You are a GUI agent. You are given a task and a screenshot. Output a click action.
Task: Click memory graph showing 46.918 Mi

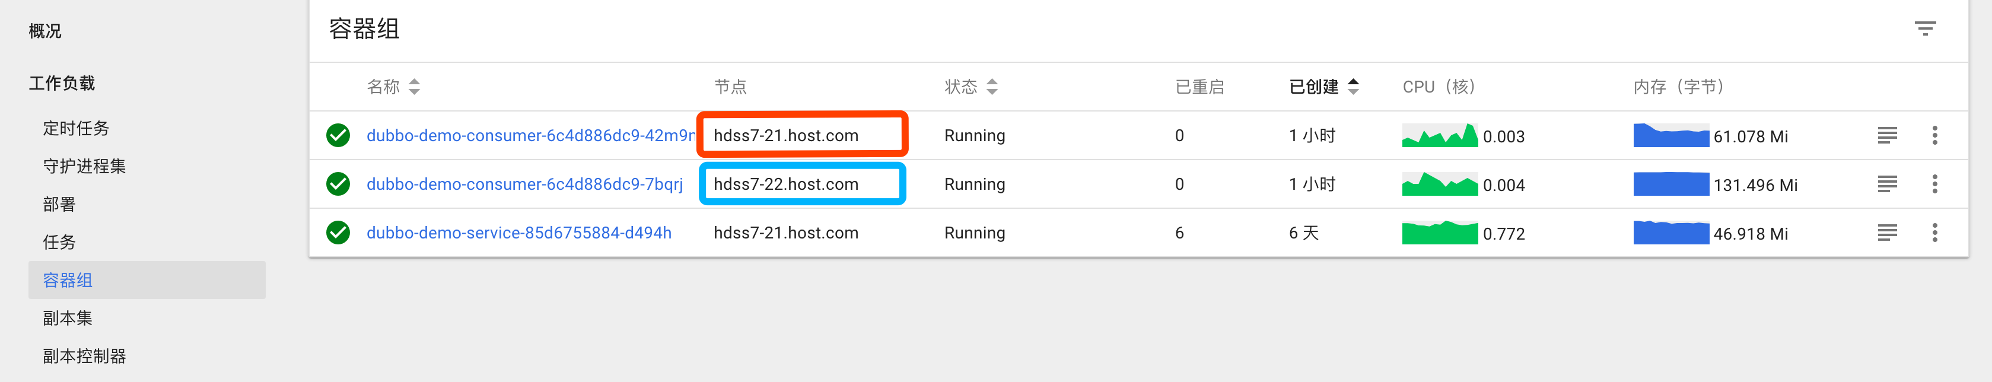click(1671, 233)
